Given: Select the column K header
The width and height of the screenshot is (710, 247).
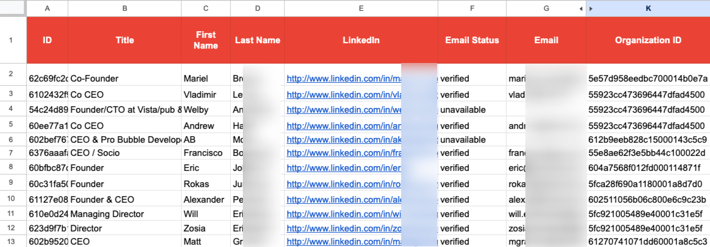Looking at the screenshot, I should coord(648,8).
